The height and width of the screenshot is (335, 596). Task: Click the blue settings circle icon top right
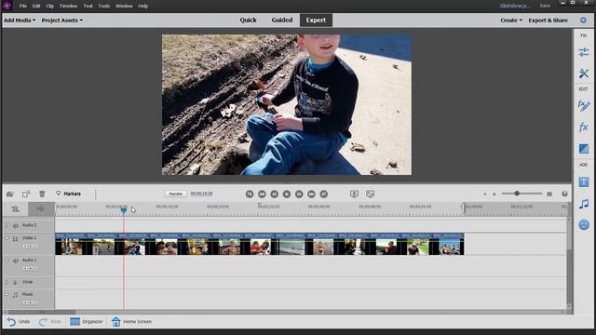[583, 20]
